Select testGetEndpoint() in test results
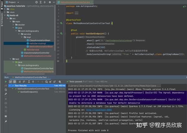This screenshot has height=133, width=187. pyautogui.click(x=29, y=92)
